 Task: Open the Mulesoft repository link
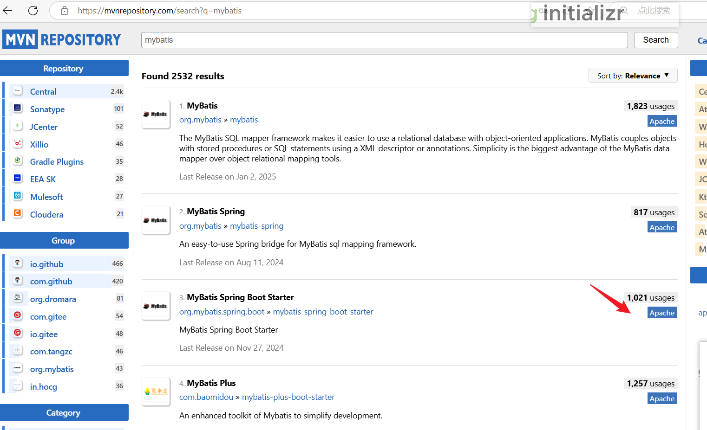coord(46,197)
